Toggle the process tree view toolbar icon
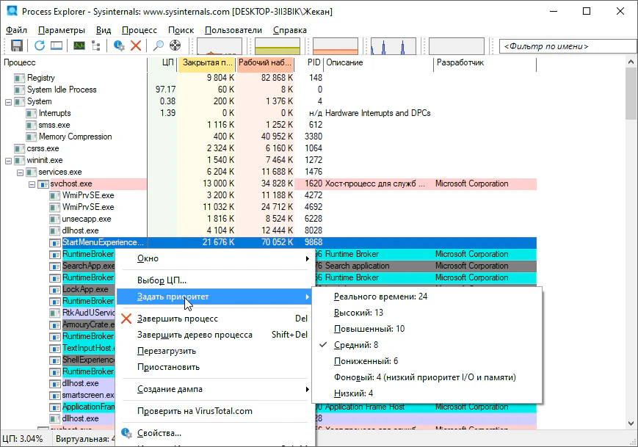 click(96, 46)
